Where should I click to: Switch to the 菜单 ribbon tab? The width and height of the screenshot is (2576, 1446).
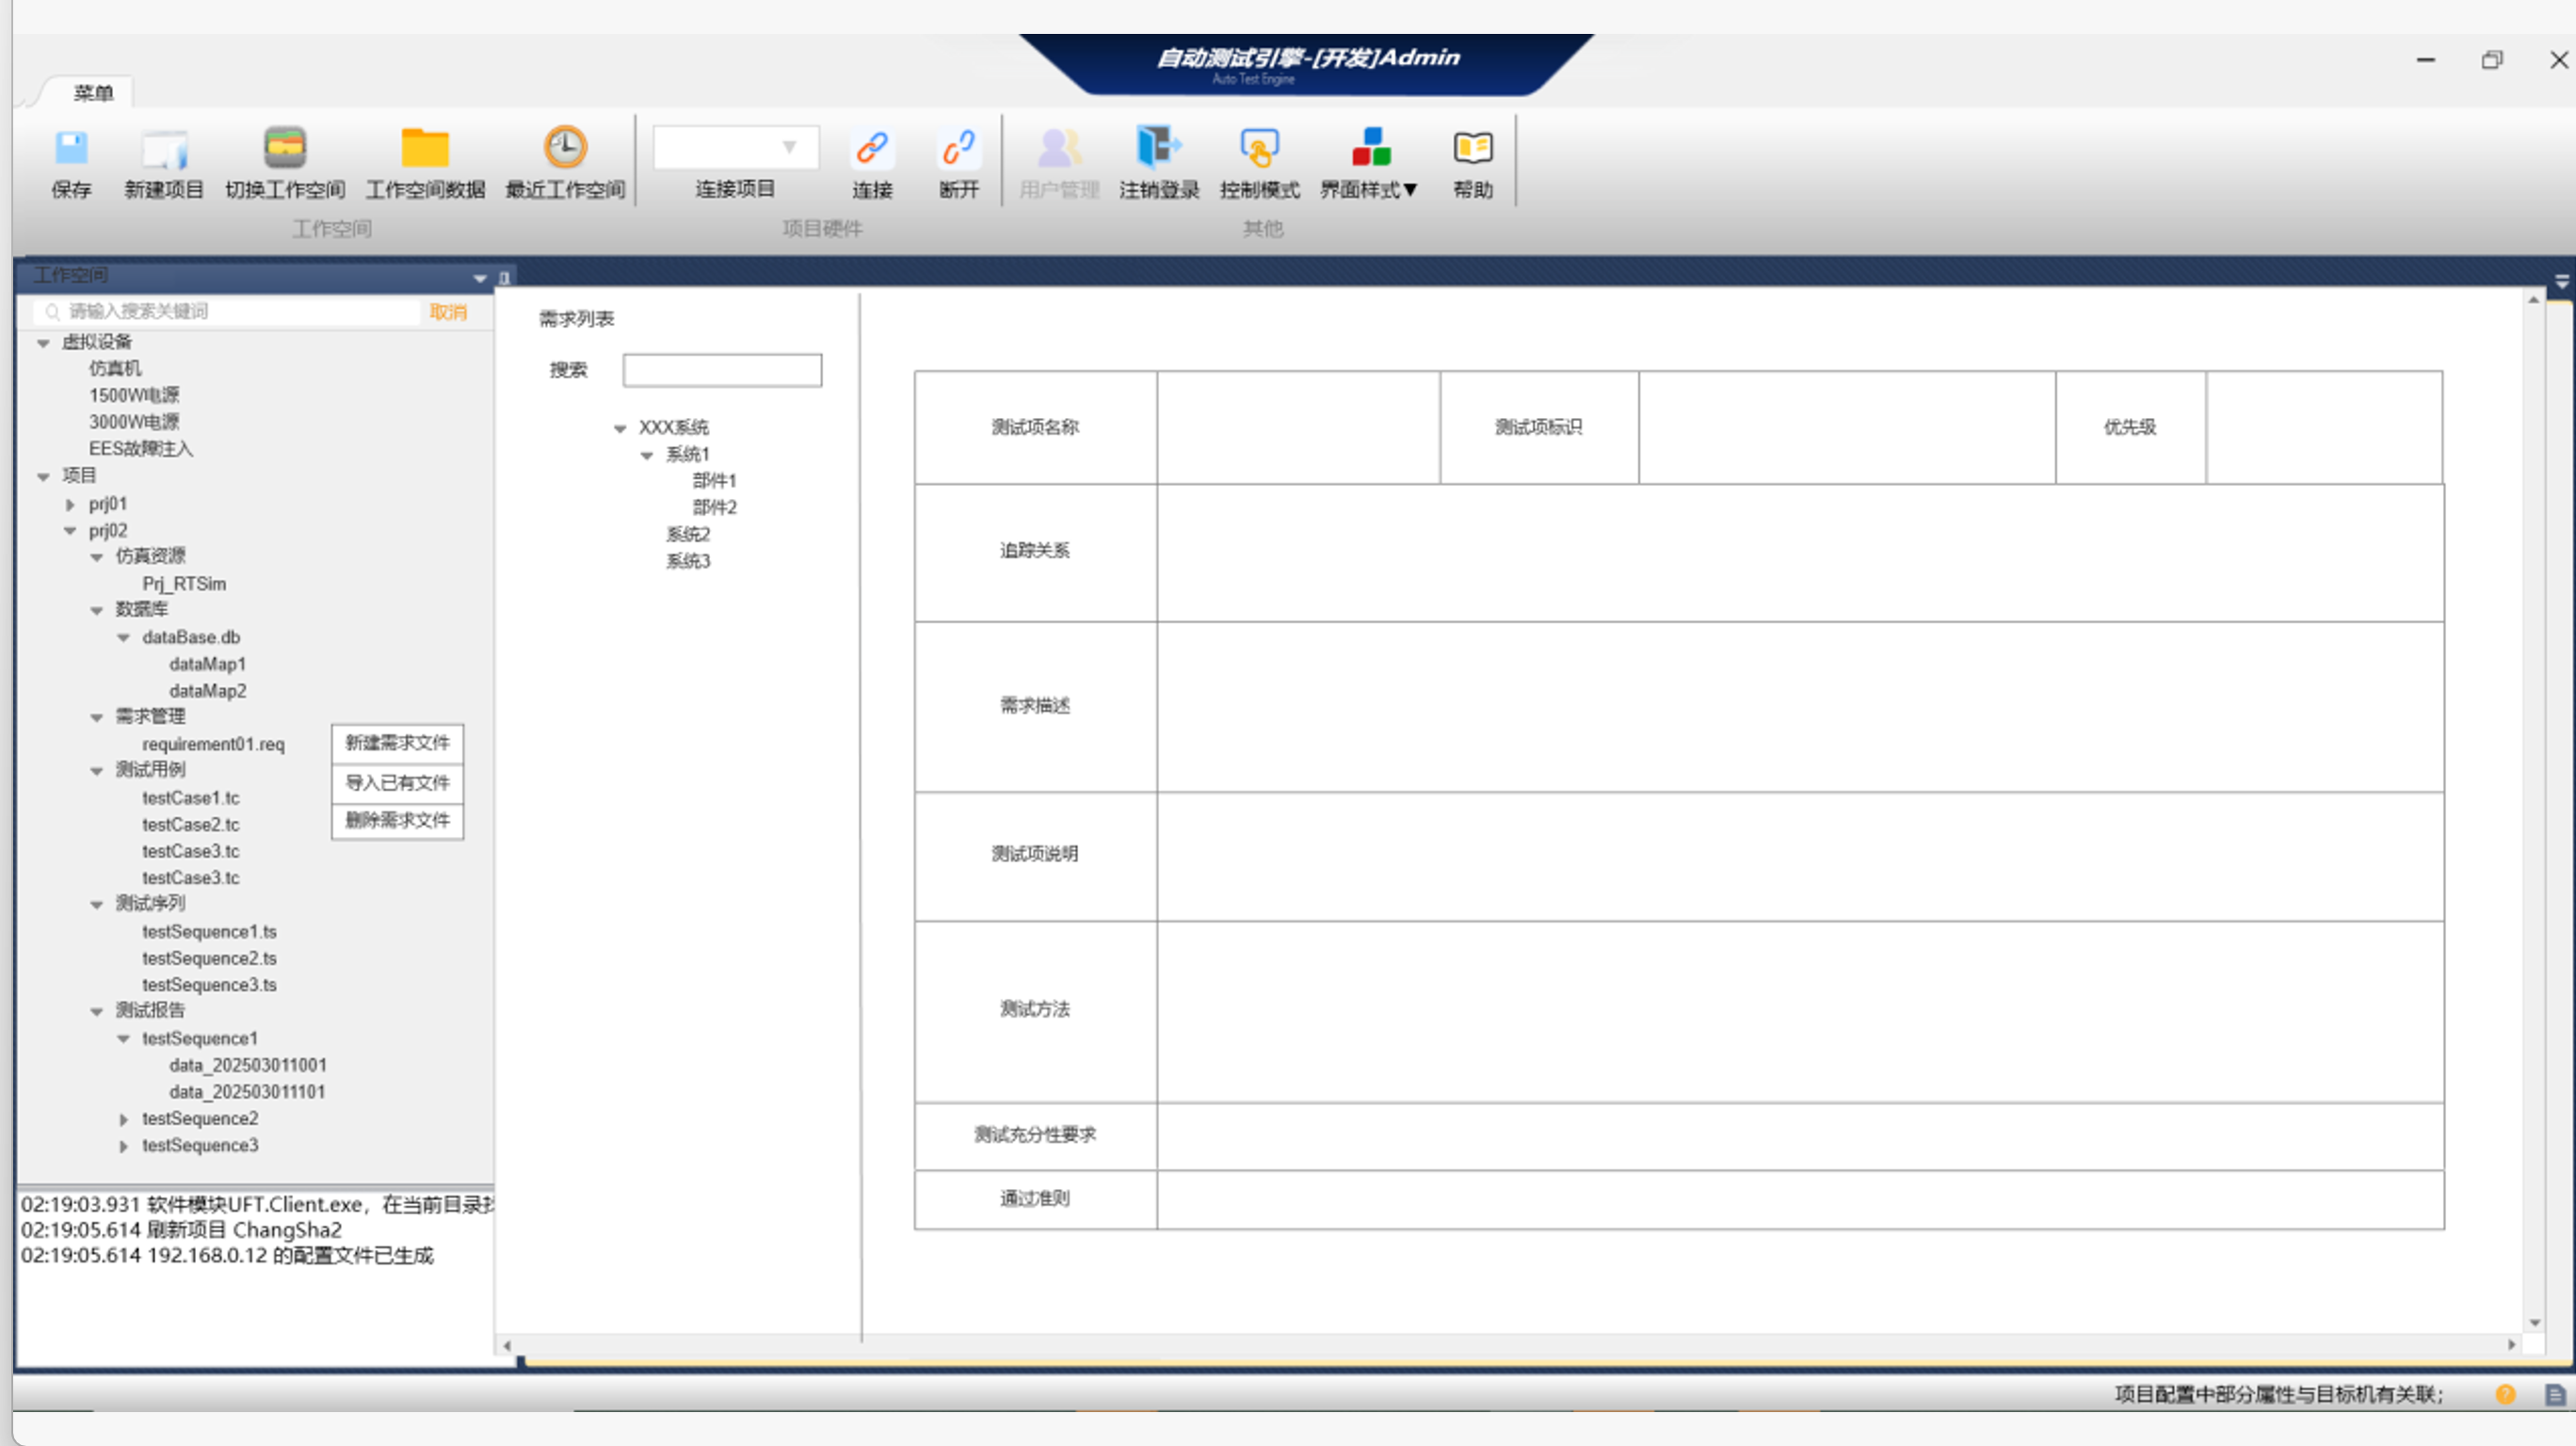coord(93,93)
